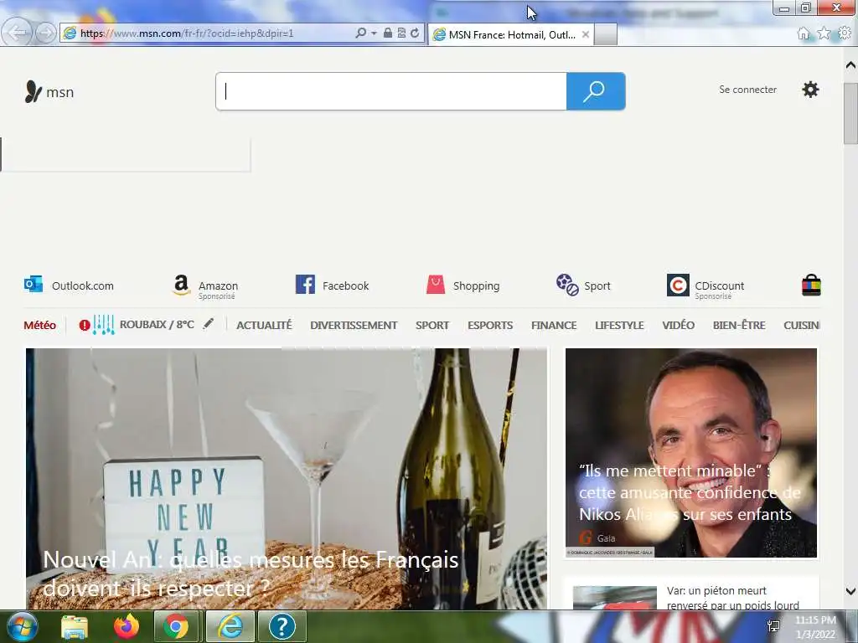Open a new blank tab
This screenshot has height=643, width=858.
click(605, 34)
